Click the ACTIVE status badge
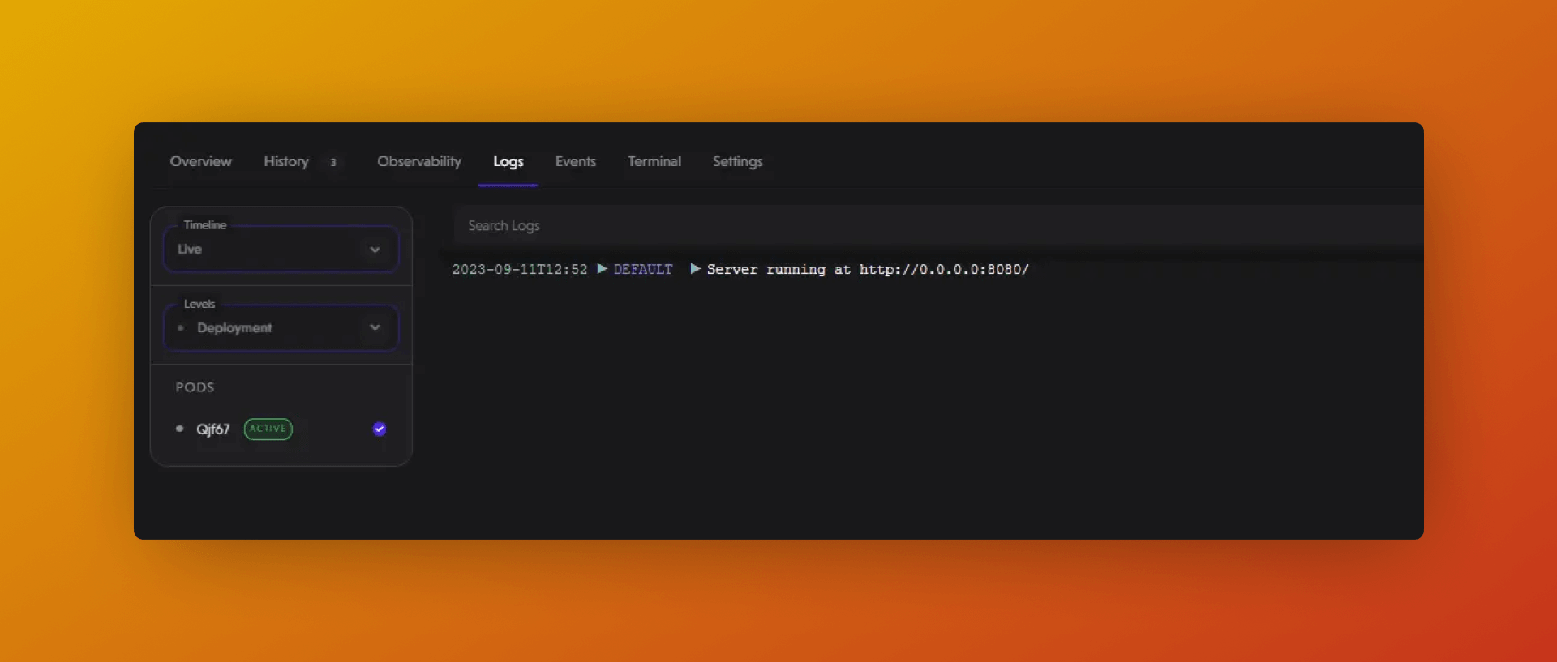1557x662 pixels. coord(268,429)
